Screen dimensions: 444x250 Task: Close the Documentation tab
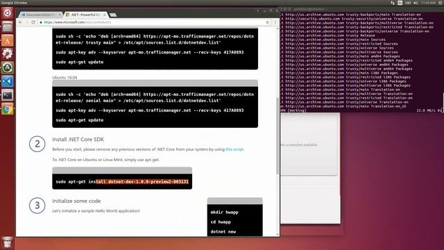[60, 15]
